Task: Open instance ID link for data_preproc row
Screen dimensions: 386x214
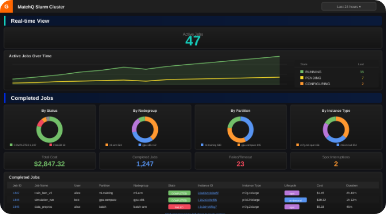Action: pyautogui.click(x=207, y=207)
